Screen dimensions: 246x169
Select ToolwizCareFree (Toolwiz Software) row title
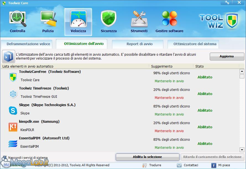pos(50,72)
